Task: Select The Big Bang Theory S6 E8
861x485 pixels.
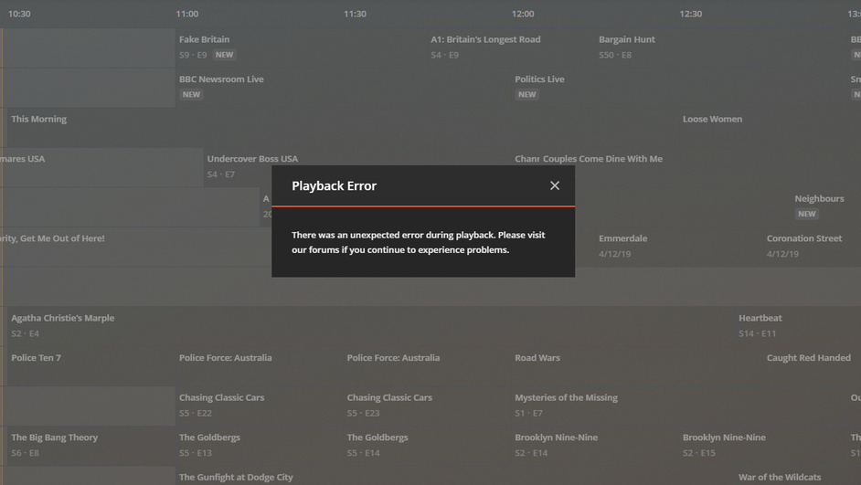Action: [91, 446]
